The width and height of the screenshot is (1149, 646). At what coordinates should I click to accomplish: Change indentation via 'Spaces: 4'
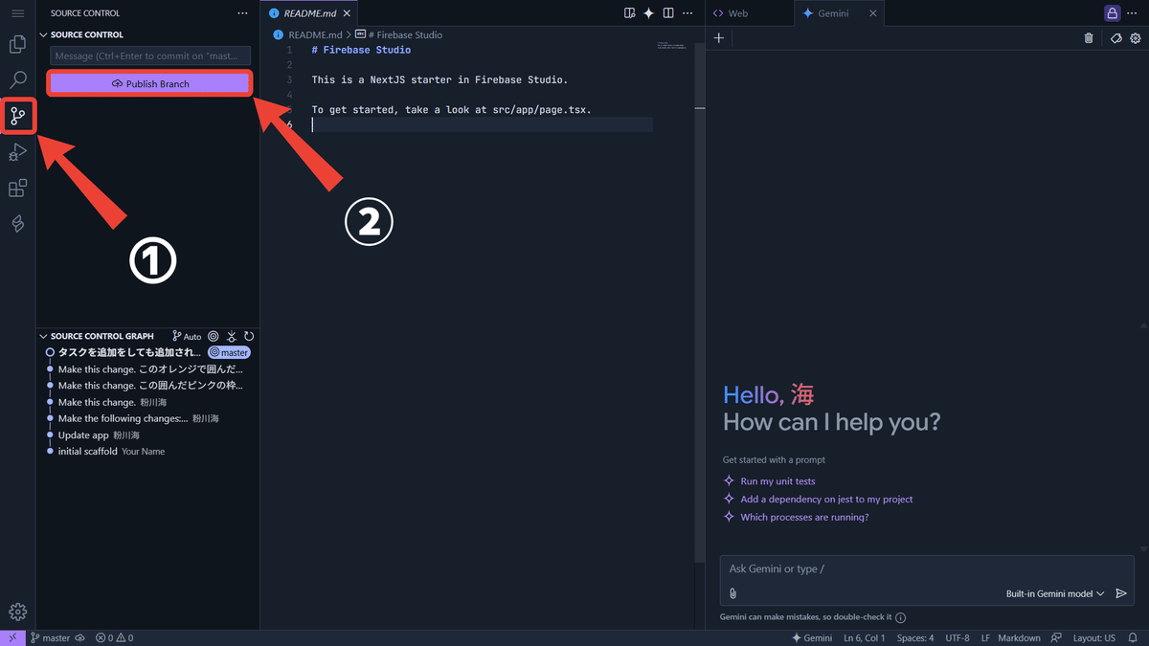pyautogui.click(x=915, y=637)
